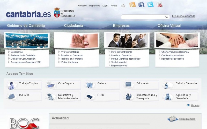Click the printer icon
Screen dimensions: 207x129
coord(123,5)
